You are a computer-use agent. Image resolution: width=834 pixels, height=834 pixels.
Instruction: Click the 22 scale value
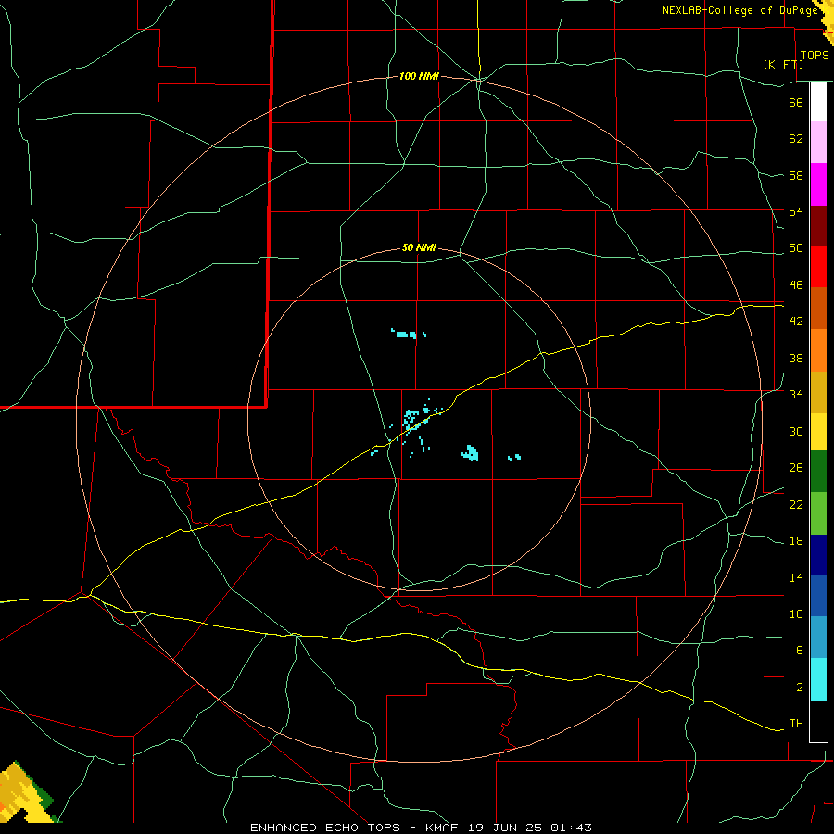pyautogui.click(x=796, y=504)
